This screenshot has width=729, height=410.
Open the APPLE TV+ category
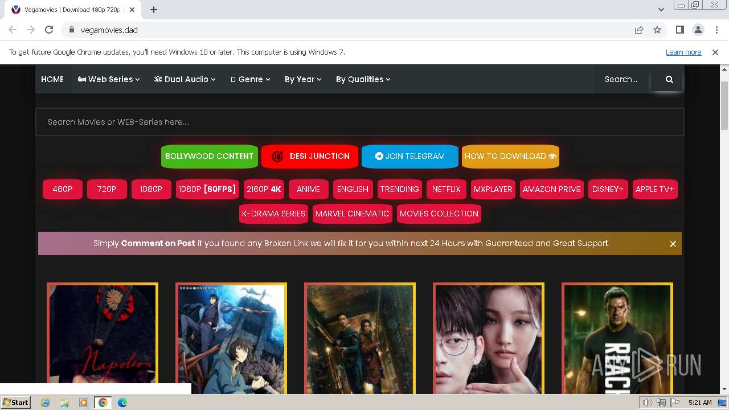click(655, 189)
